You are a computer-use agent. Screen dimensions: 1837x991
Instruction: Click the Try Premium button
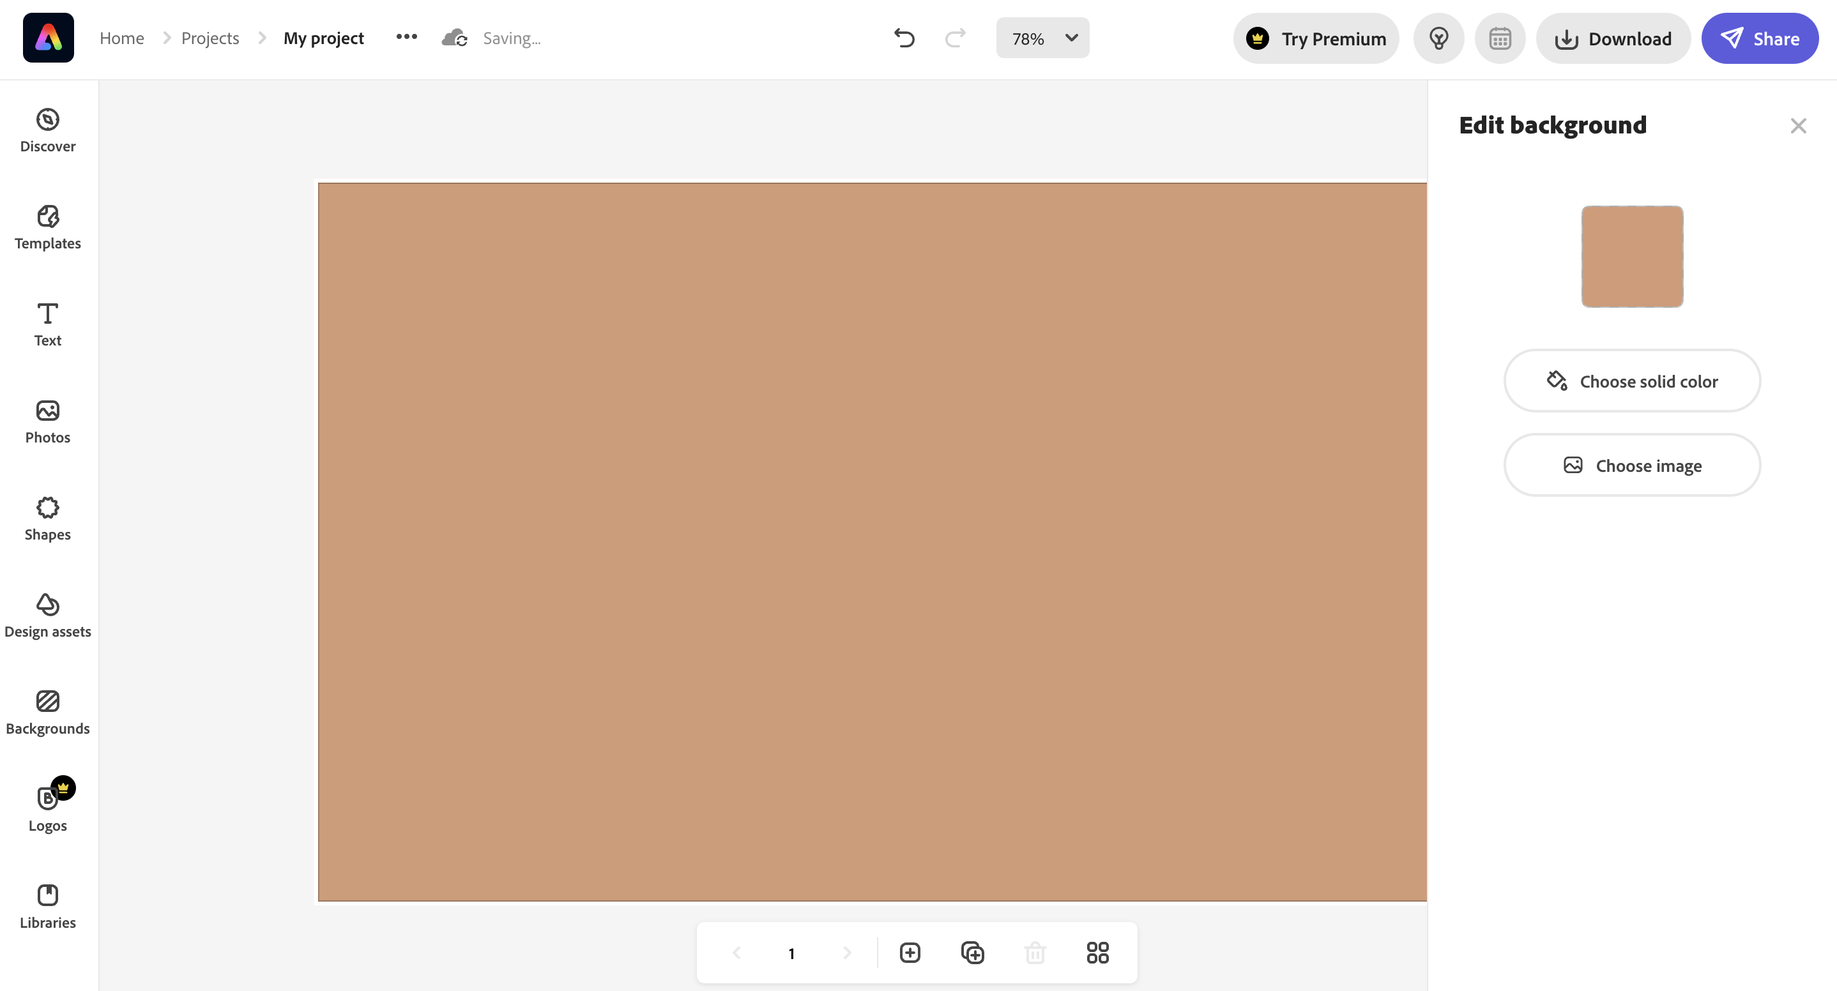pyautogui.click(x=1316, y=38)
